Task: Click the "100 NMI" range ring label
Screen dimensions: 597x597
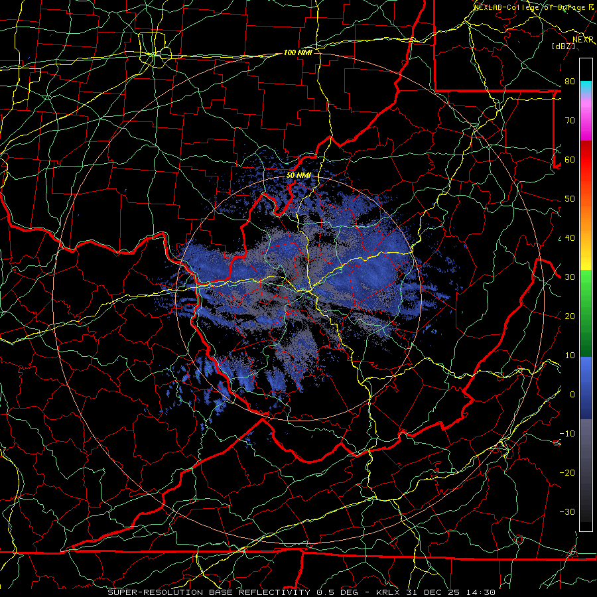Action: click(x=298, y=52)
